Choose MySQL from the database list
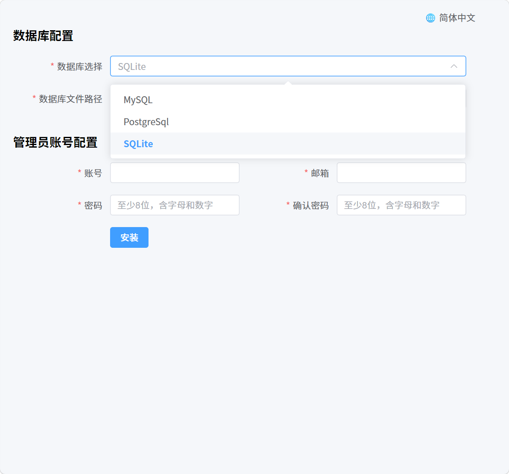 [288, 100]
